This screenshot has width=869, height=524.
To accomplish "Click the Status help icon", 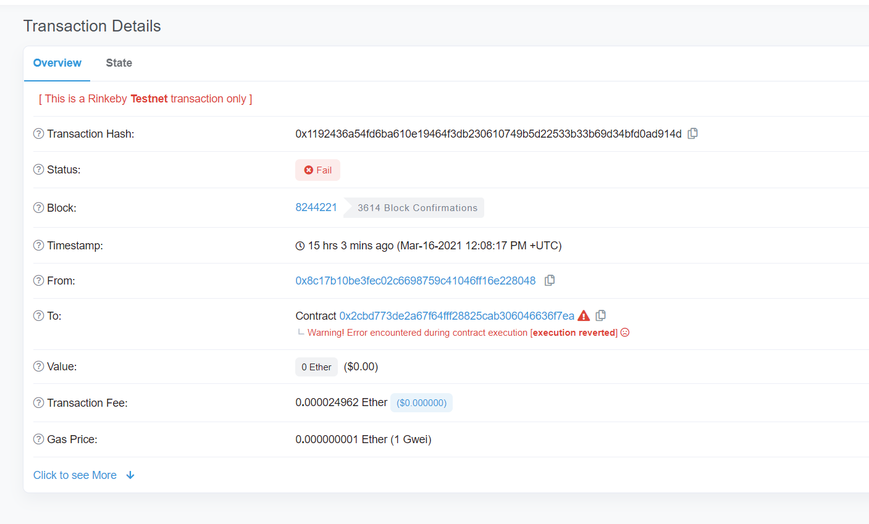I will tap(38, 169).
